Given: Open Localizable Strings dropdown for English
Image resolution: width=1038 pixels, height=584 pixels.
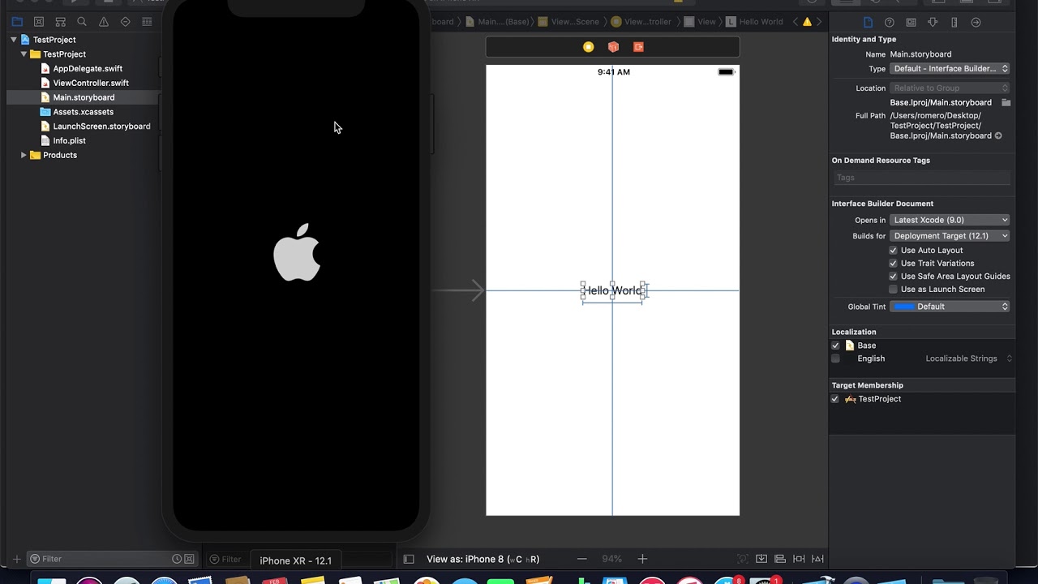Looking at the screenshot, I should pos(969,359).
